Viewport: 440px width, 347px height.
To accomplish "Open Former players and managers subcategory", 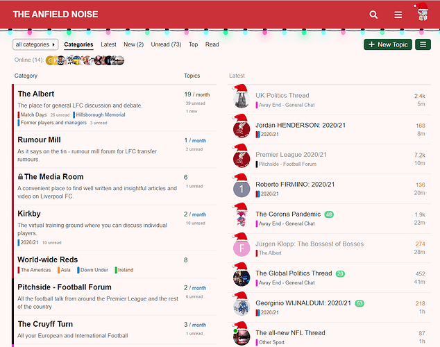I will [53, 123].
